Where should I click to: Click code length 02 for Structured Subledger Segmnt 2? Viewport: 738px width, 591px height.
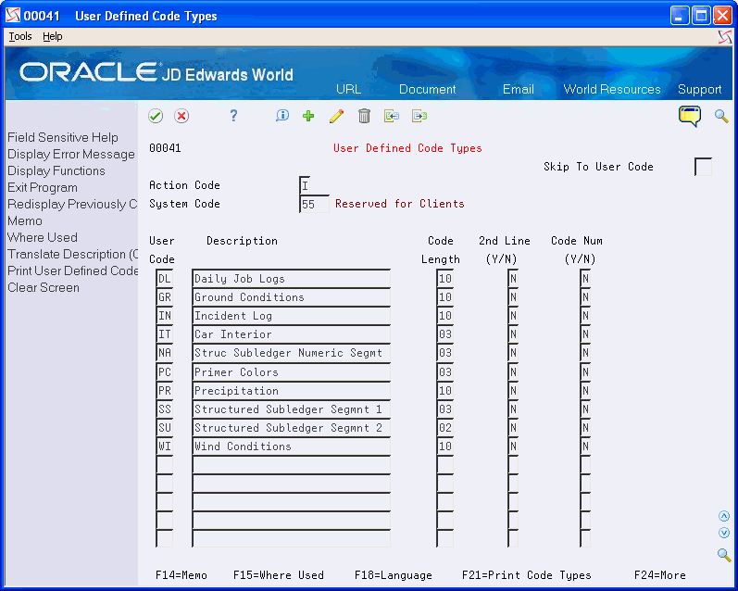(x=444, y=428)
